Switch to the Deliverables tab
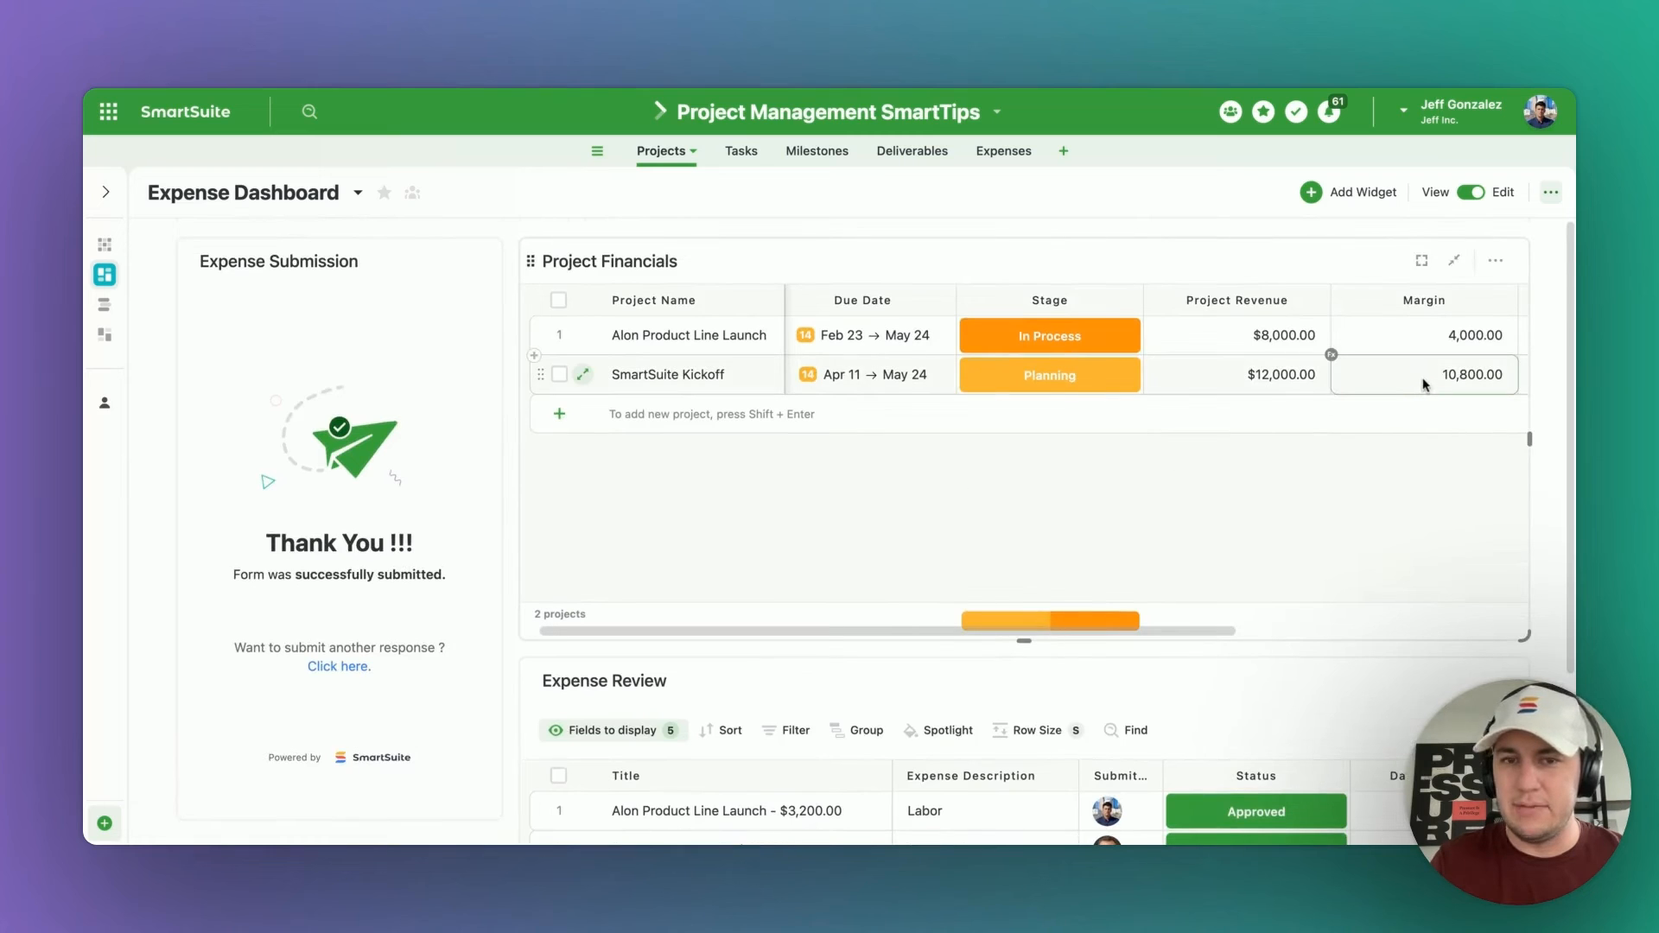This screenshot has width=1659, height=933. [x=912, y=151]
